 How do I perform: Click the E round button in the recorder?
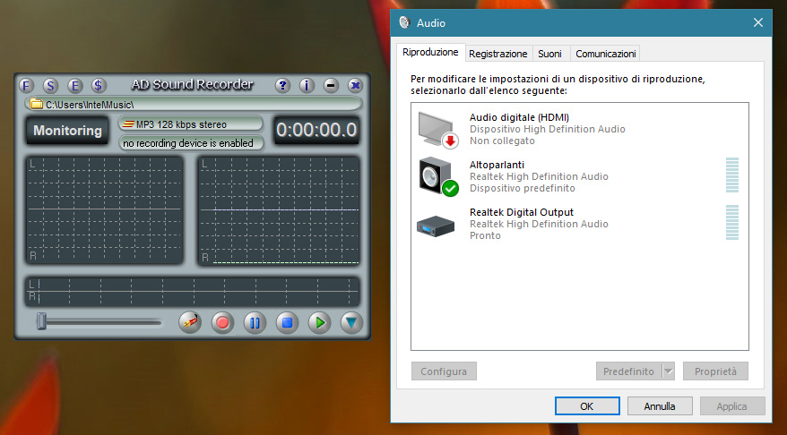[x=74, y=85]
